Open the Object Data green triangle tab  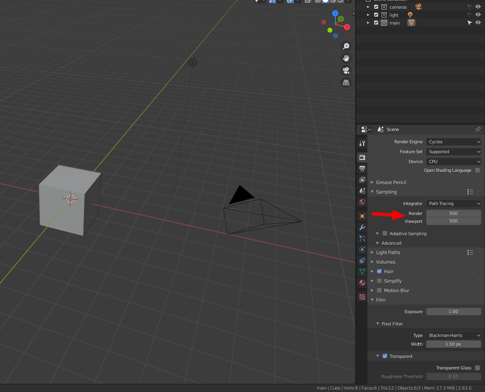pyautogui.click(x=362, y=272)
